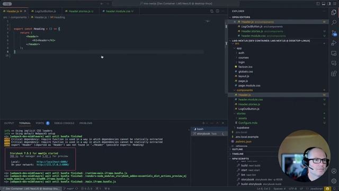Click the yellow status bar icon

327,189
